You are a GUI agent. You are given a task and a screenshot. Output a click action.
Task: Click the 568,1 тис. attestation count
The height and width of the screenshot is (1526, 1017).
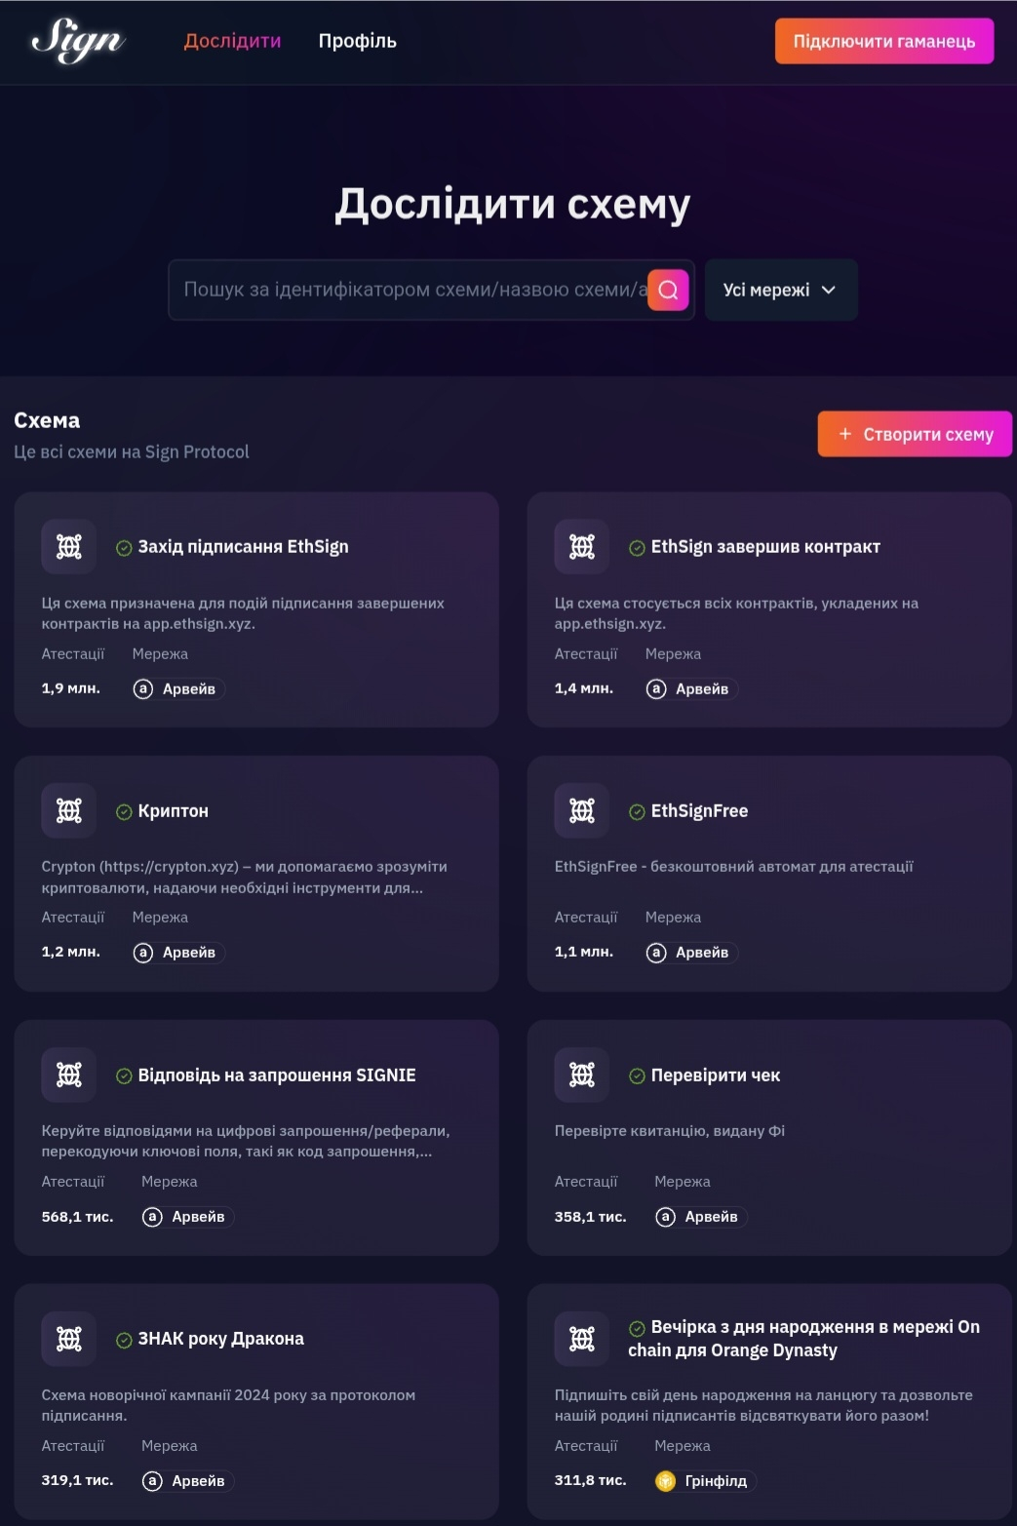77,1217
